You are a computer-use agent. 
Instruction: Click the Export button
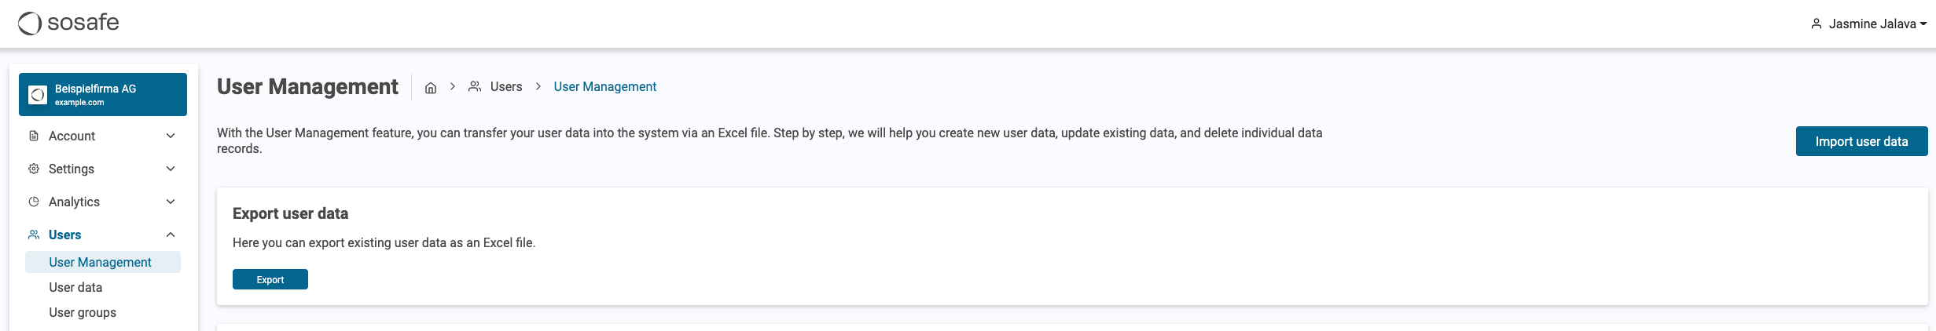270,279
